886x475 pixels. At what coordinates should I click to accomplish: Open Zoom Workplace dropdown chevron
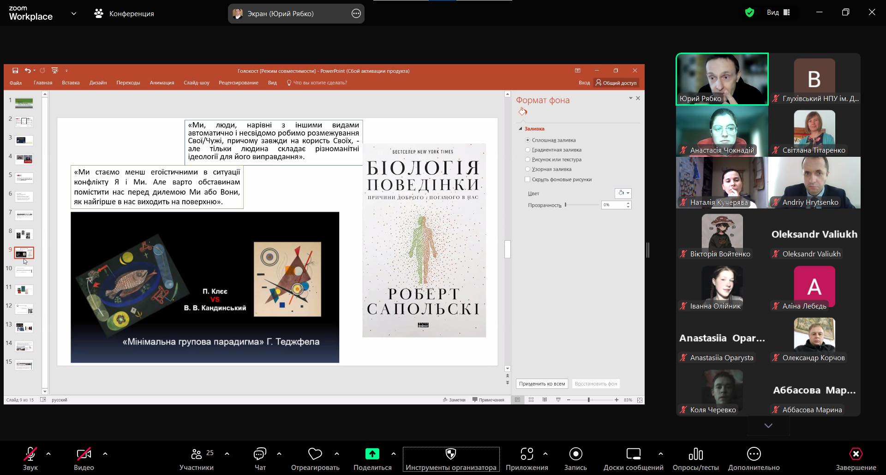[74, 14]
